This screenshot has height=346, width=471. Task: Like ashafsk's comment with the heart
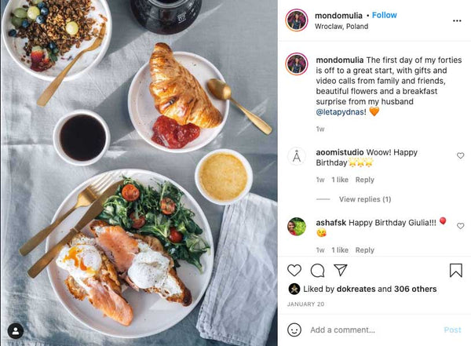pyautogui.click(x=460, y=225)
